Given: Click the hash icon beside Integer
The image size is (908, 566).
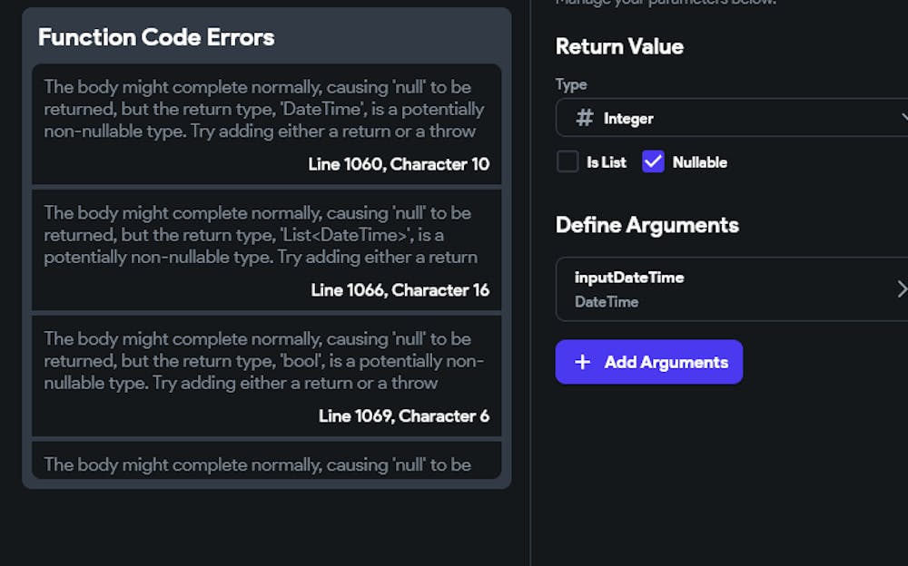Looking at the screenshot, I should point(586,118).
